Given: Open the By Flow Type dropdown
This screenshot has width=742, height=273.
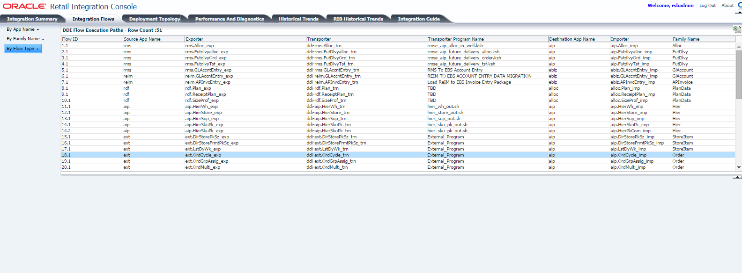Looking at the screenshot, I should coord(23,49).
